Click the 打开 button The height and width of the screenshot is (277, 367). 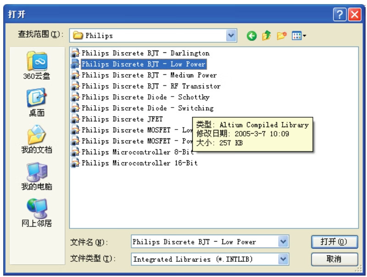tap(334, 242)
